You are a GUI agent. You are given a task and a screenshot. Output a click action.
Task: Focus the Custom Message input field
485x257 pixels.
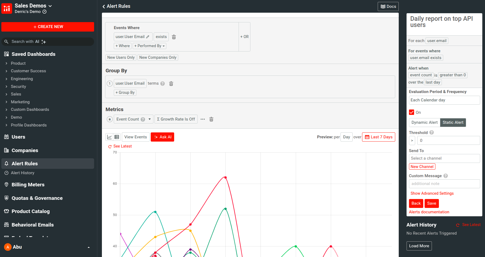444,184
